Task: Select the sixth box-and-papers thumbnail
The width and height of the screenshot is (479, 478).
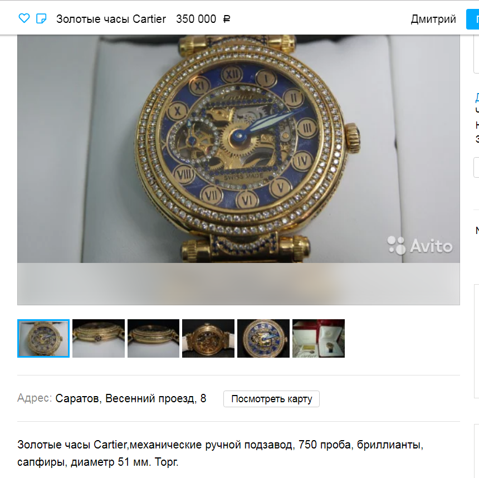Action: 319,338
